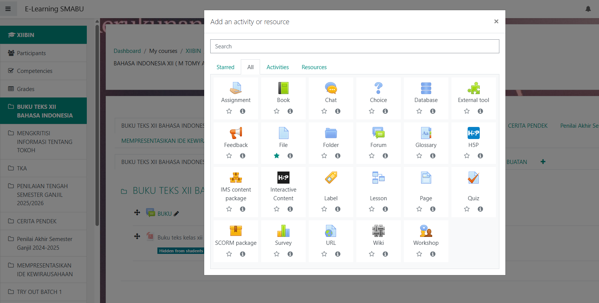Star the Quiz activity
Viewport: 599px width, 303px height.
(x=467, y=209)
